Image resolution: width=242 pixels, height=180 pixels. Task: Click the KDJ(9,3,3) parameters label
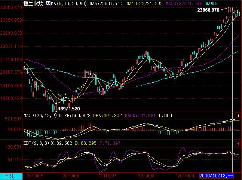(x=36, y=143)
